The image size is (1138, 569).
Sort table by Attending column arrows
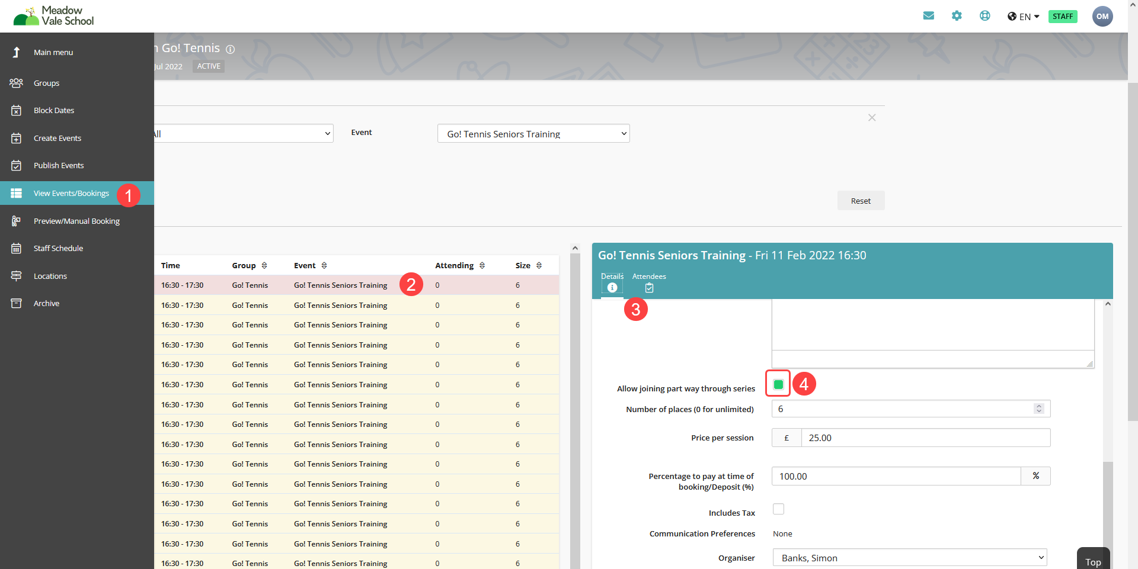[x=482, y=266]
